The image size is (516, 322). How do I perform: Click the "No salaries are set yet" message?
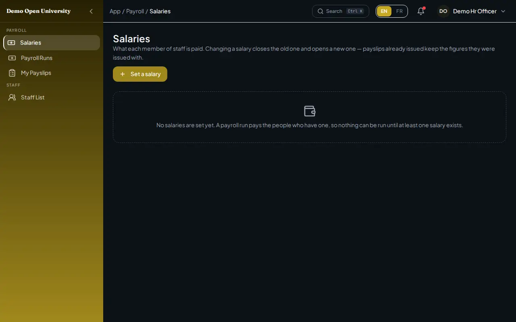[x=310, y=125]
